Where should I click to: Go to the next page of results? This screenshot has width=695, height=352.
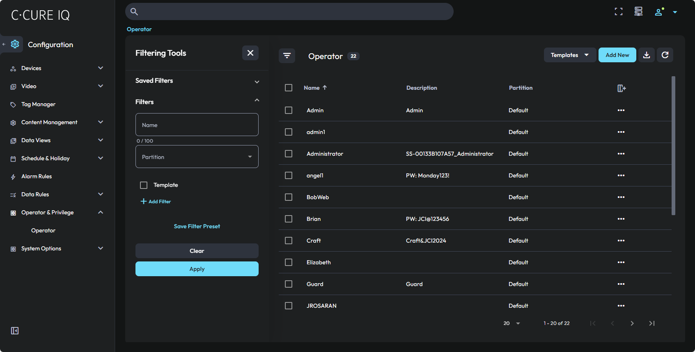click(632, 323)
